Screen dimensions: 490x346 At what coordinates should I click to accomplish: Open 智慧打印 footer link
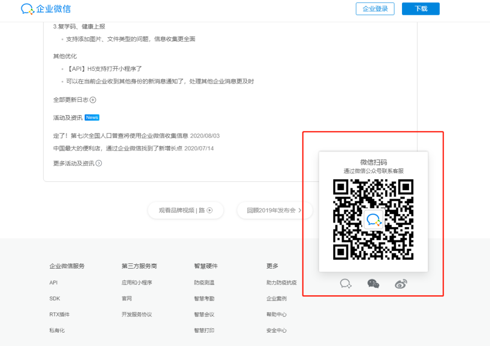pos(204,330)
